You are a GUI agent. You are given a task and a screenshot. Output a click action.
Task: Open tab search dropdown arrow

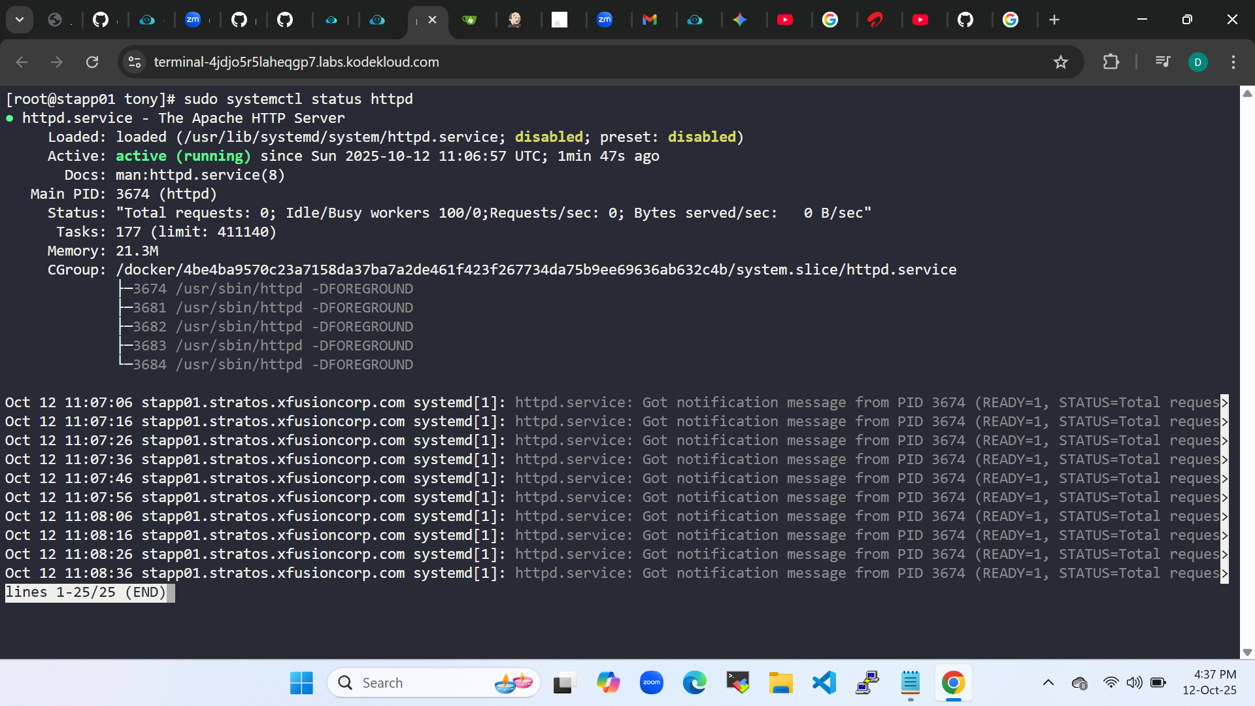tap(20, 20)
